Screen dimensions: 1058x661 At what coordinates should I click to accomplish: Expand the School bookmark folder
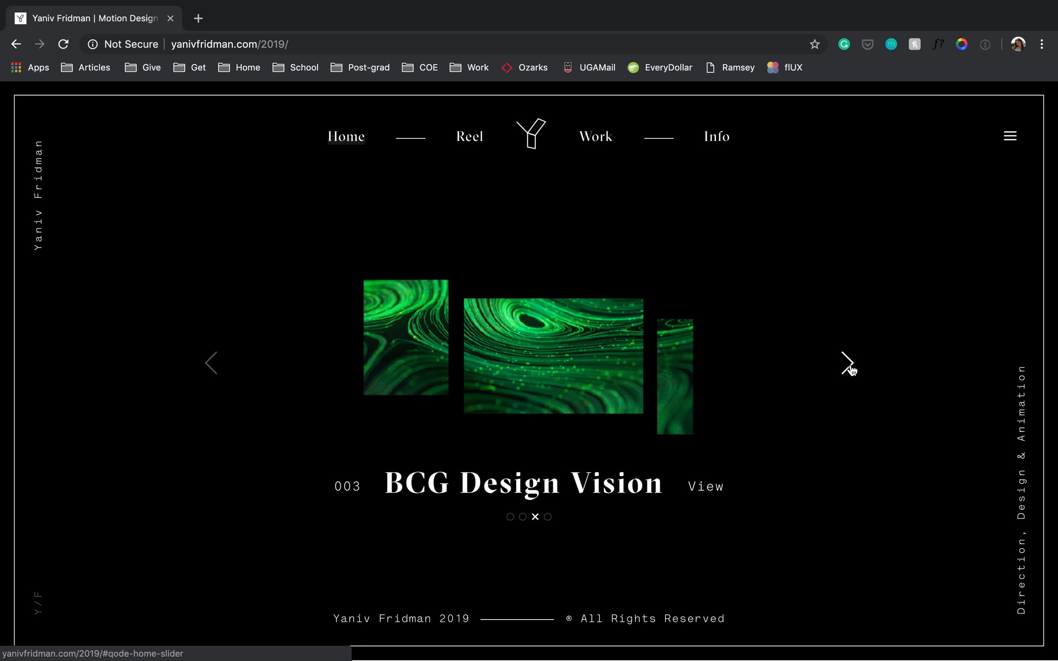[x=295, y=67]
